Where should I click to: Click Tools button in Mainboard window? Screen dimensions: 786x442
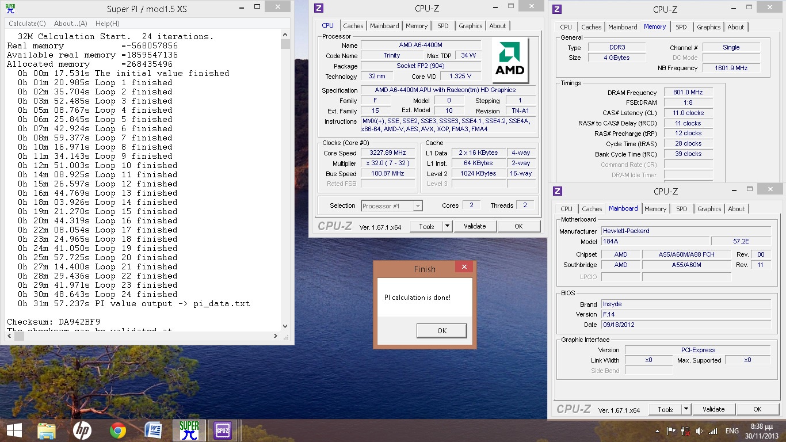[x=665, y=409]
